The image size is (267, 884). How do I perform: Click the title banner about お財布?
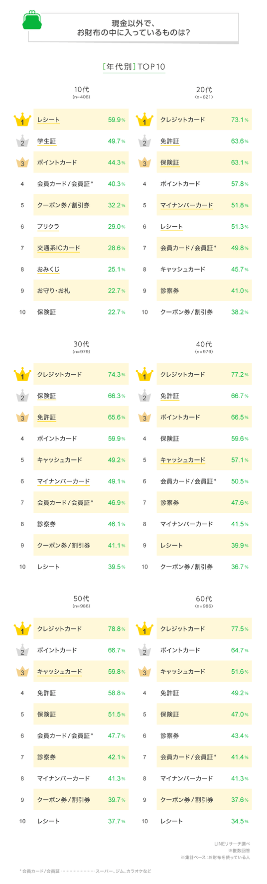133,28
